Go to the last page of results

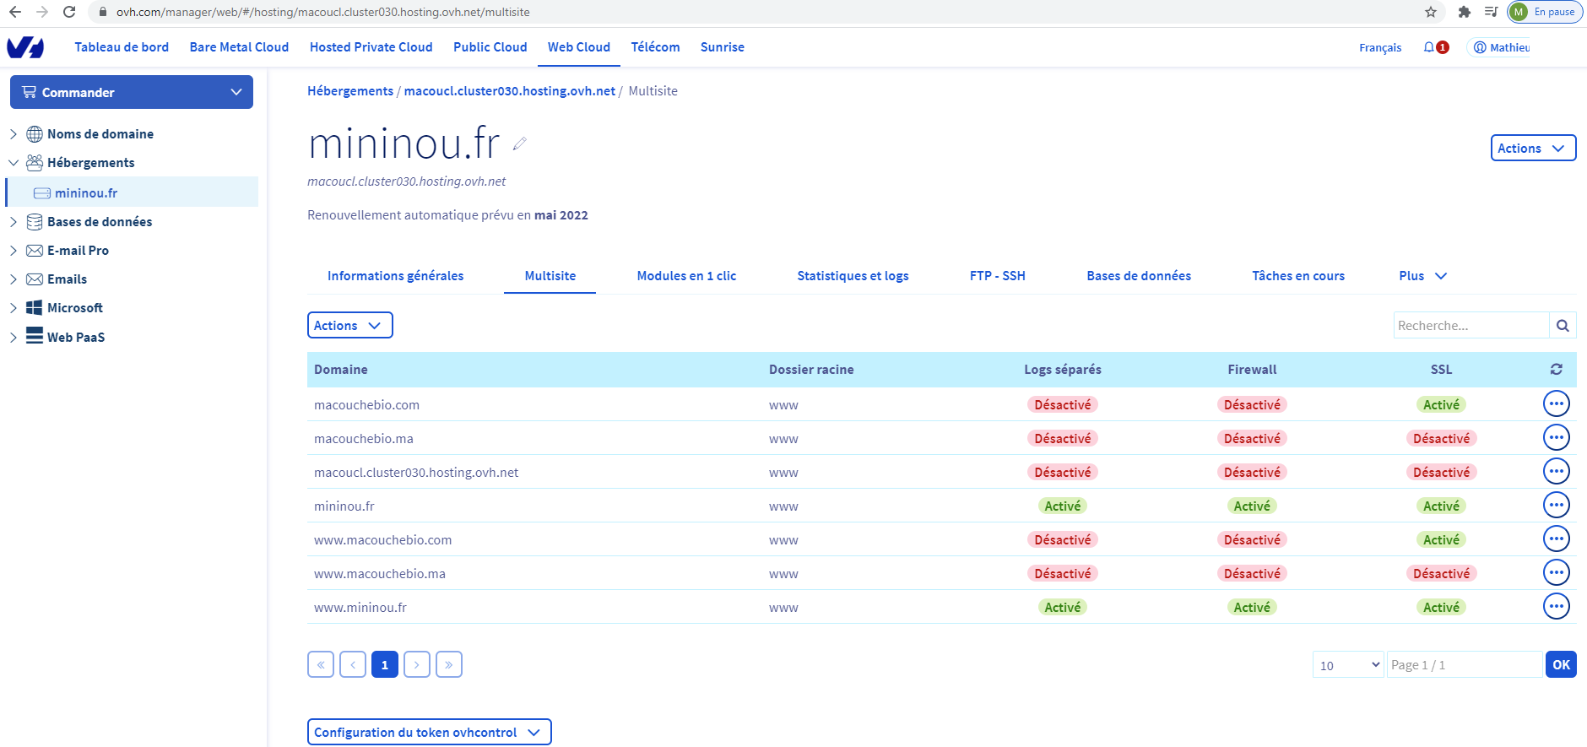(x=449, y=665)
